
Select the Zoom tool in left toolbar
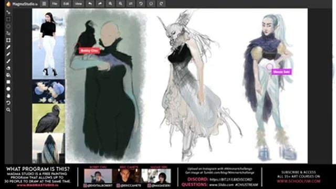pos(8,110)
